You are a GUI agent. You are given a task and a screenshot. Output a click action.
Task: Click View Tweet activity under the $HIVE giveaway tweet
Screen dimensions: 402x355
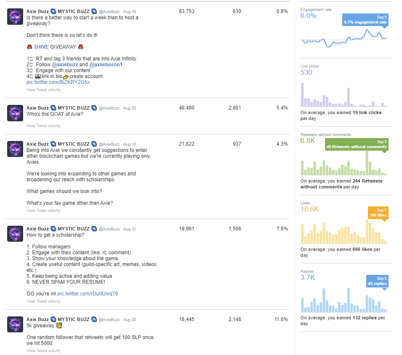(44, 90)
